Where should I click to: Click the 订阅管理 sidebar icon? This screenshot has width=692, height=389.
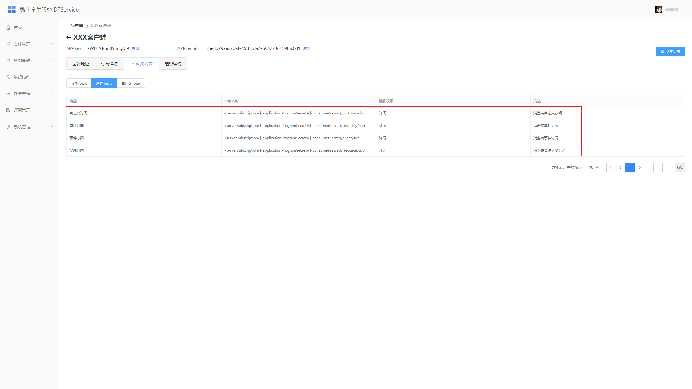click(x=8, y=110)
